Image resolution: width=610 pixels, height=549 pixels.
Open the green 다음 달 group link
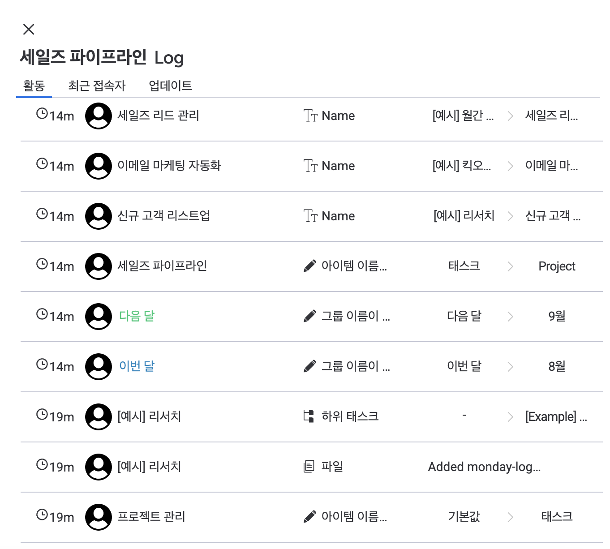coord(137,316)
